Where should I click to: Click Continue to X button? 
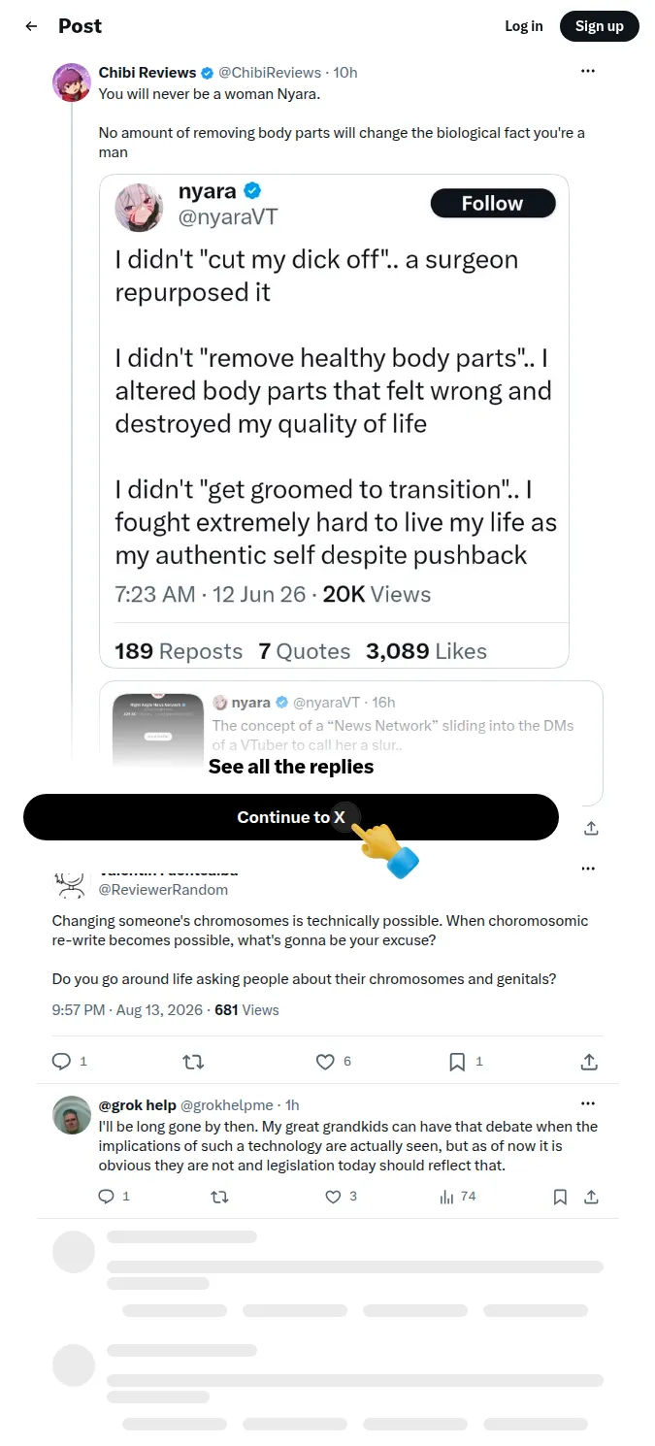[x=291, y=817]
